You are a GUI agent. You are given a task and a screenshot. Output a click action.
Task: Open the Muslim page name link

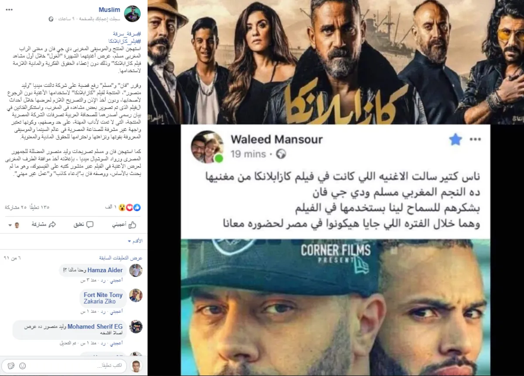click(109, 10)
